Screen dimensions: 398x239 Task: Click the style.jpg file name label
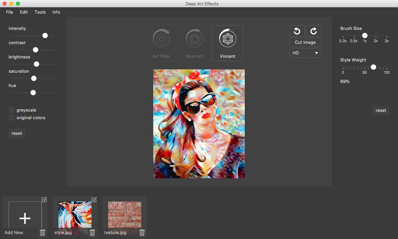click(x=63, y=233)
